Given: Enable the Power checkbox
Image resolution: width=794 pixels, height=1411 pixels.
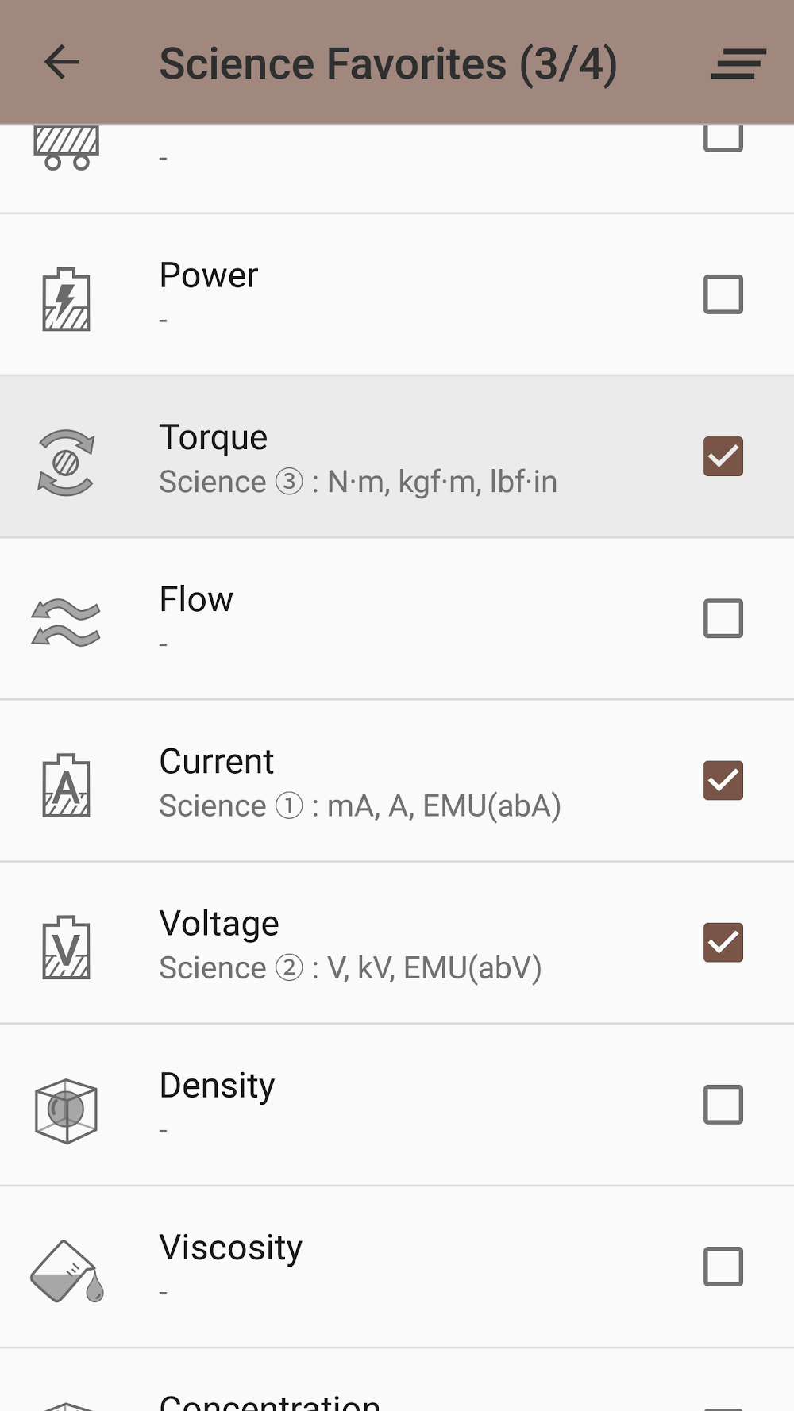Looking at the screenshot, I should [723, 294].
